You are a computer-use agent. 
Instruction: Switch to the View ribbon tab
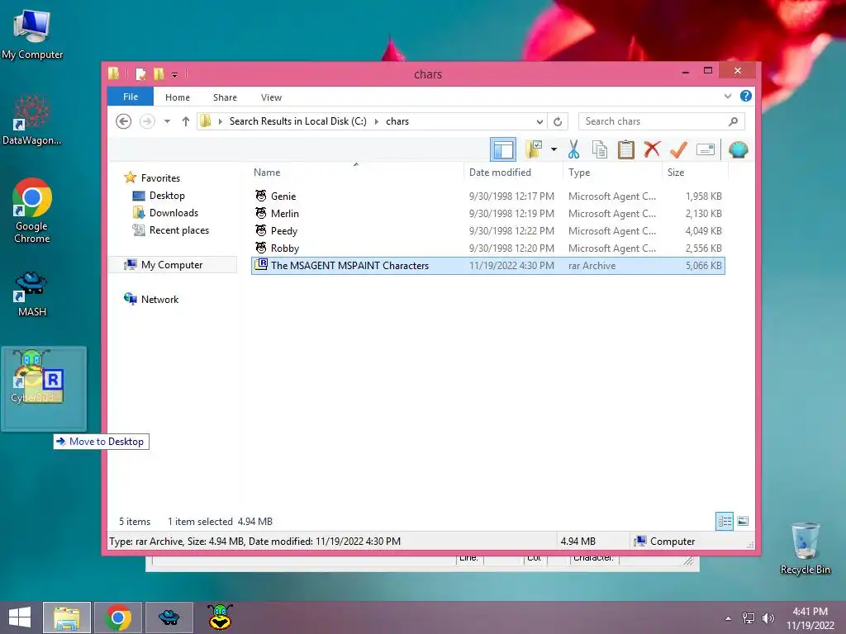pos(271,97)
